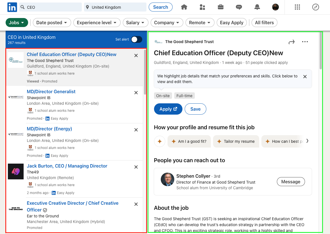
Task: Click the Apply button
Action: coord(168,109)
